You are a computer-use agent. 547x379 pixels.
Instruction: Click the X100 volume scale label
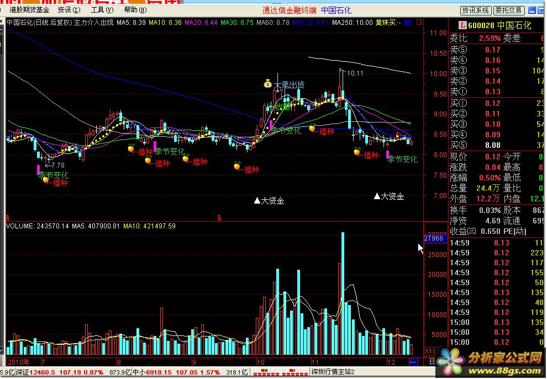(432, 351)
